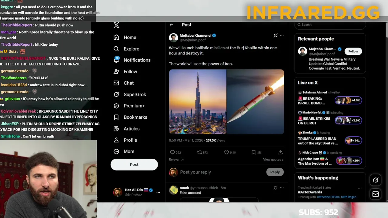Open the floating messages envelope button
The image size is (388, 218).
(x=376, y=194)
